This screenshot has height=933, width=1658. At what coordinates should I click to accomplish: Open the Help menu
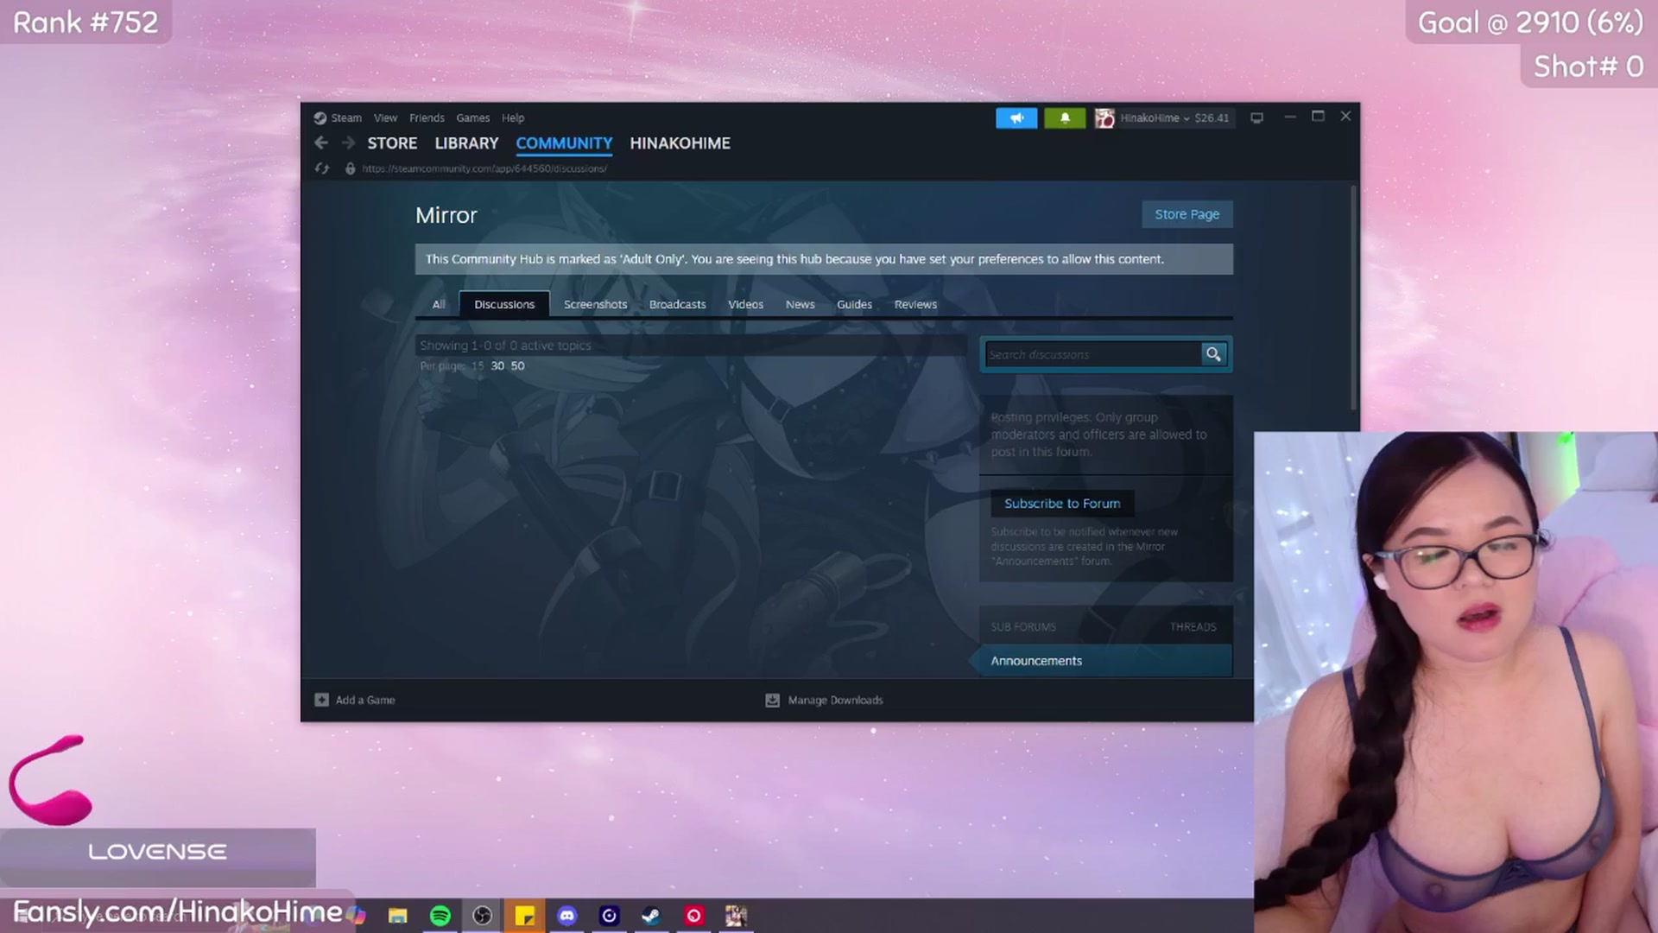tap(513, 118)
